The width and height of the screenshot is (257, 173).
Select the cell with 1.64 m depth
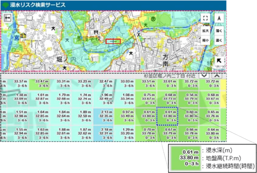click(40, 117)
